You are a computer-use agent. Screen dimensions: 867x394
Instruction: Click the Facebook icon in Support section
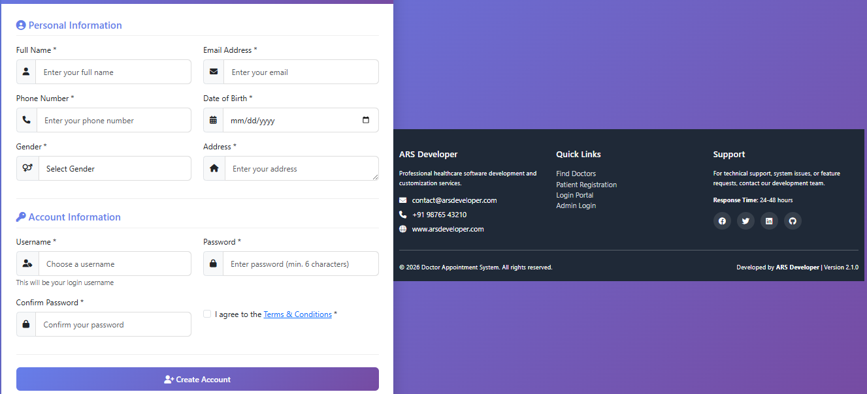tap(722, 221)
